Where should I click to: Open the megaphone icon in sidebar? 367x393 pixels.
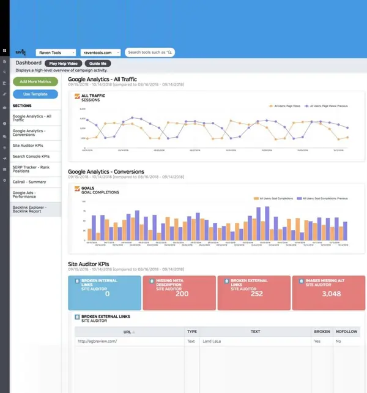(x=4, y=159)
